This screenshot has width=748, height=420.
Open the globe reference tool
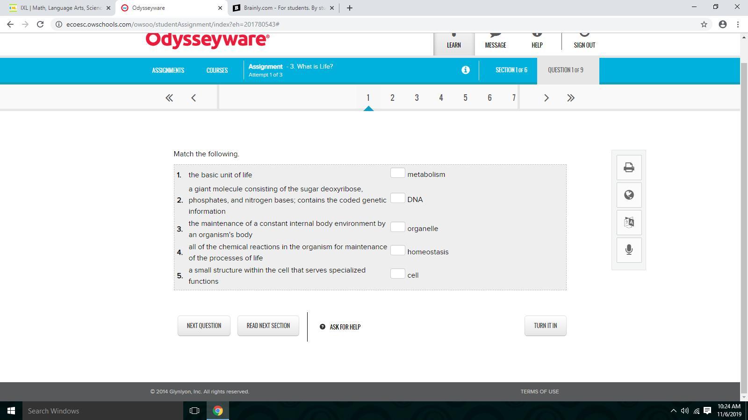(629, 195)
